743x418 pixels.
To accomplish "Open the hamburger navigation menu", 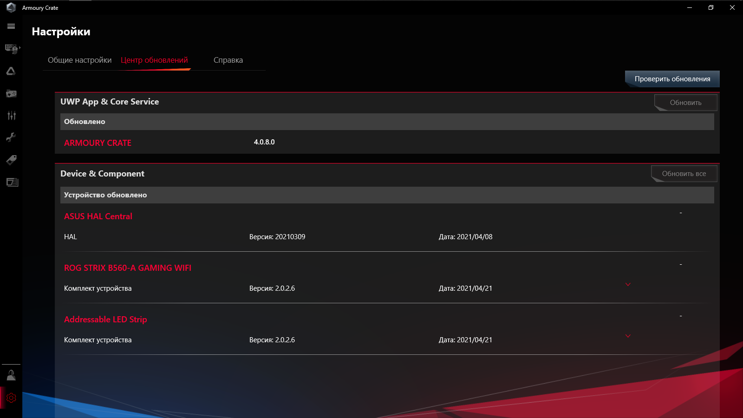I will (x=11, y=26).
